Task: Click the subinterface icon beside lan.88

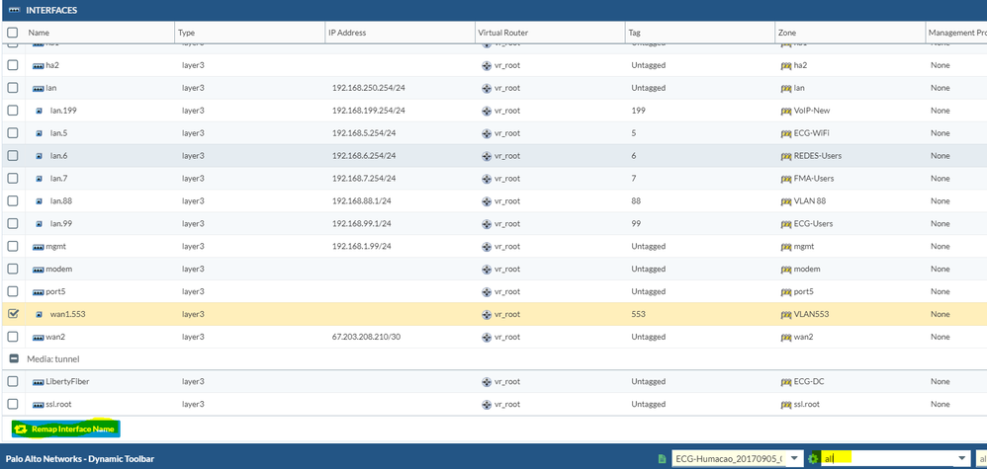Action: tap(39, 201)
